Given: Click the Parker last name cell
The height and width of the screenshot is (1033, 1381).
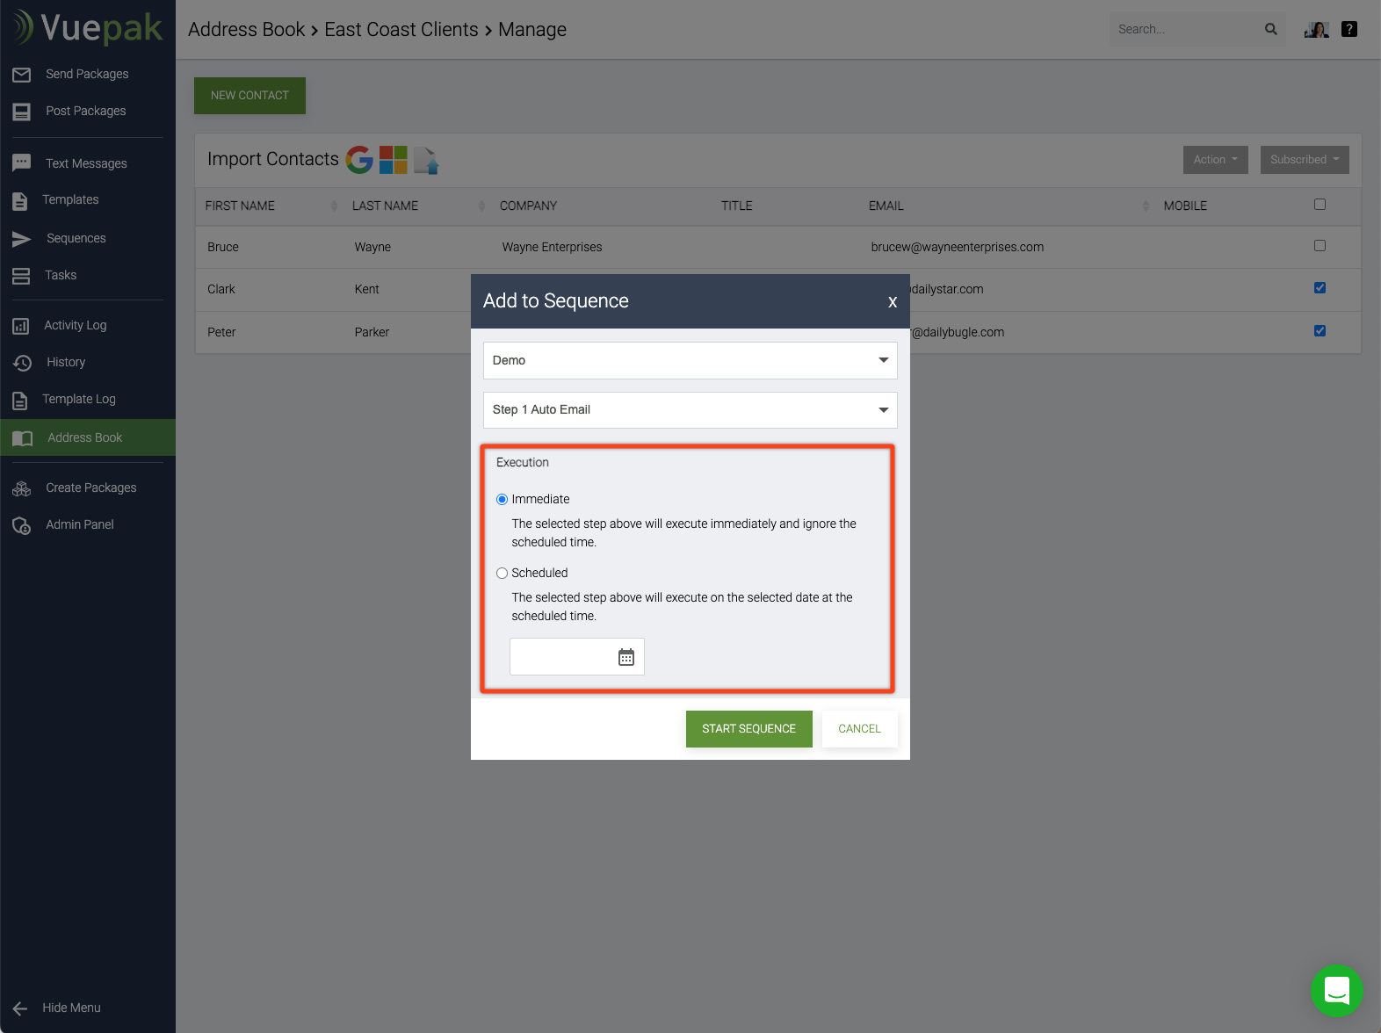Looking at the screenshot, I should [x=372, y=333].
